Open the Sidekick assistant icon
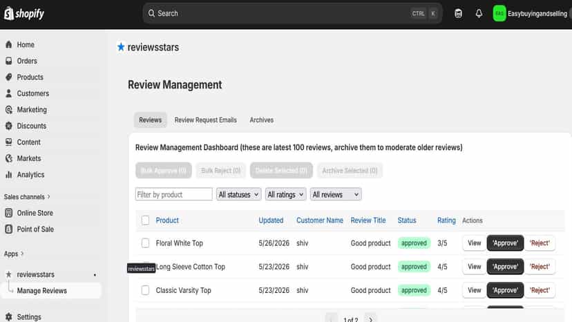Image resolution: width=572 pixels, height=322 pixels. (458, 14)
